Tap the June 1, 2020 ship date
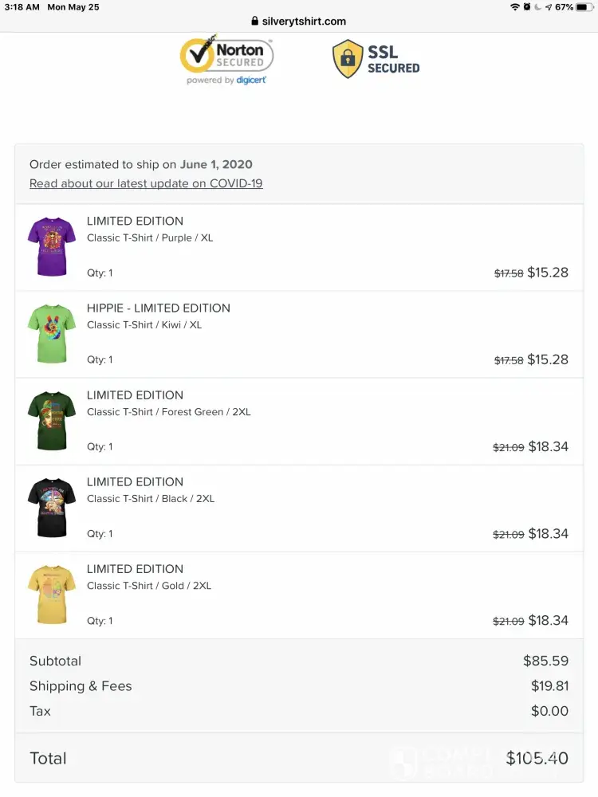 click(x=216, y=165)
